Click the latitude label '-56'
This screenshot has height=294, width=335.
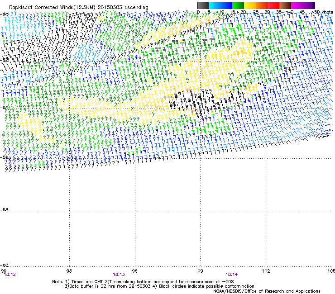[x=4, y=157]
